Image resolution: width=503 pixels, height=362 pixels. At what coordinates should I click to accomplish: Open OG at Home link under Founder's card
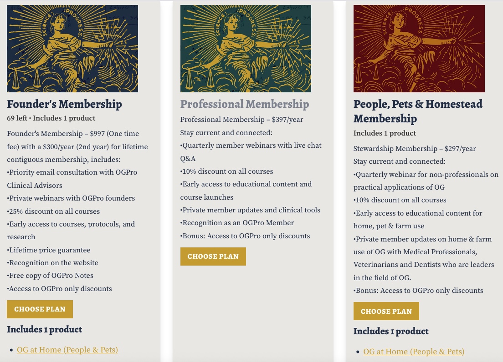point(67,350)
